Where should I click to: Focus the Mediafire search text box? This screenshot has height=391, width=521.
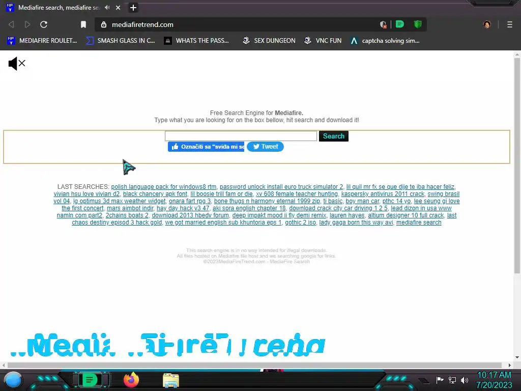[241, 136]
